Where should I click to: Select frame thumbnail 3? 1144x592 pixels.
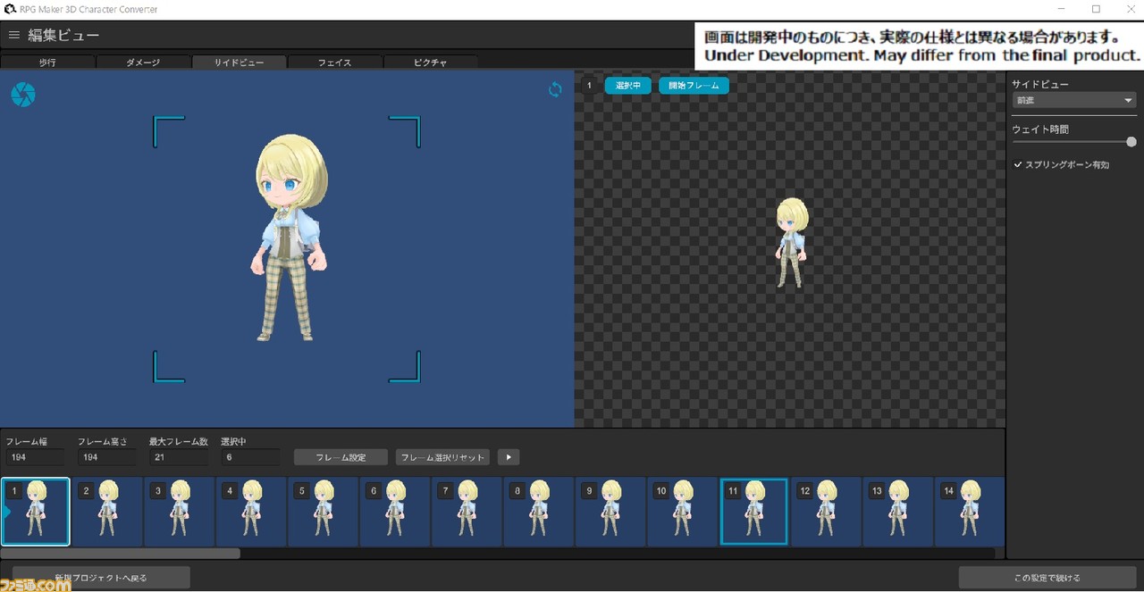coord(180,512)
